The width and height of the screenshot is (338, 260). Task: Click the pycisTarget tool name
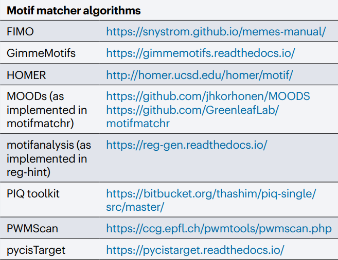(36, 250)
